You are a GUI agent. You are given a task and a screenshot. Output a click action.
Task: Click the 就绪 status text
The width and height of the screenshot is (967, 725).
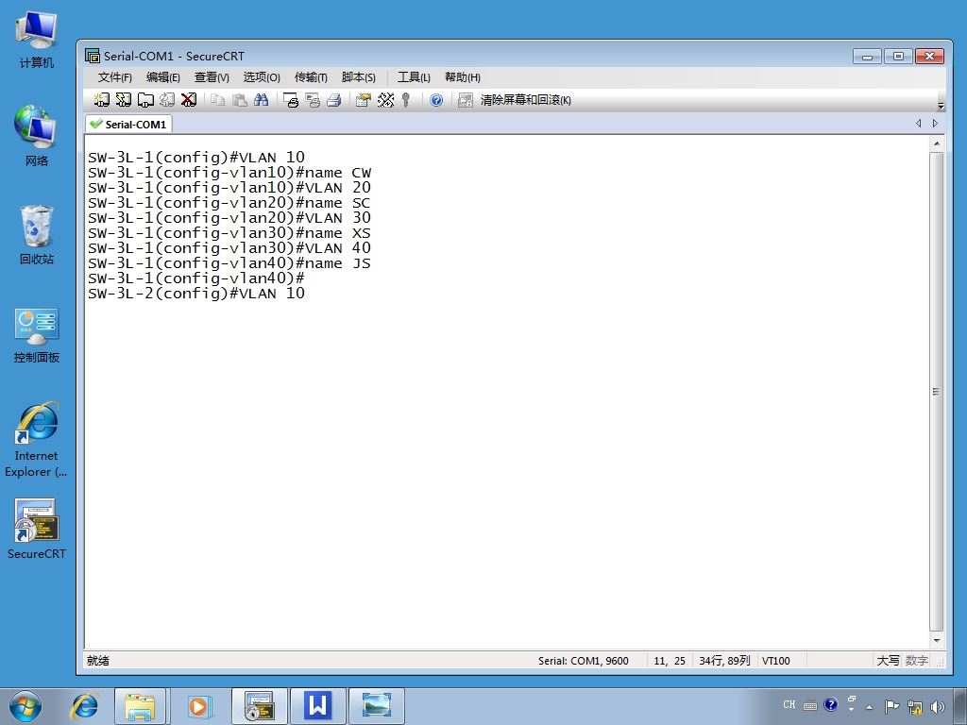pos(98,661)
